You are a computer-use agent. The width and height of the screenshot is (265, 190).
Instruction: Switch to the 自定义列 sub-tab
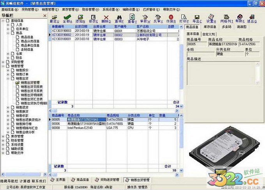pos(209,34)
